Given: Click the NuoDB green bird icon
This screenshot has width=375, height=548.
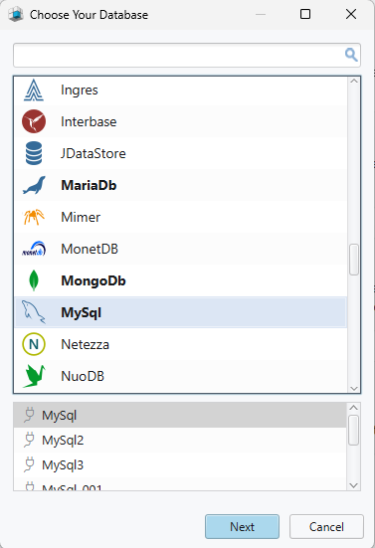Looking at the screenshot, I should pos(34,376).
